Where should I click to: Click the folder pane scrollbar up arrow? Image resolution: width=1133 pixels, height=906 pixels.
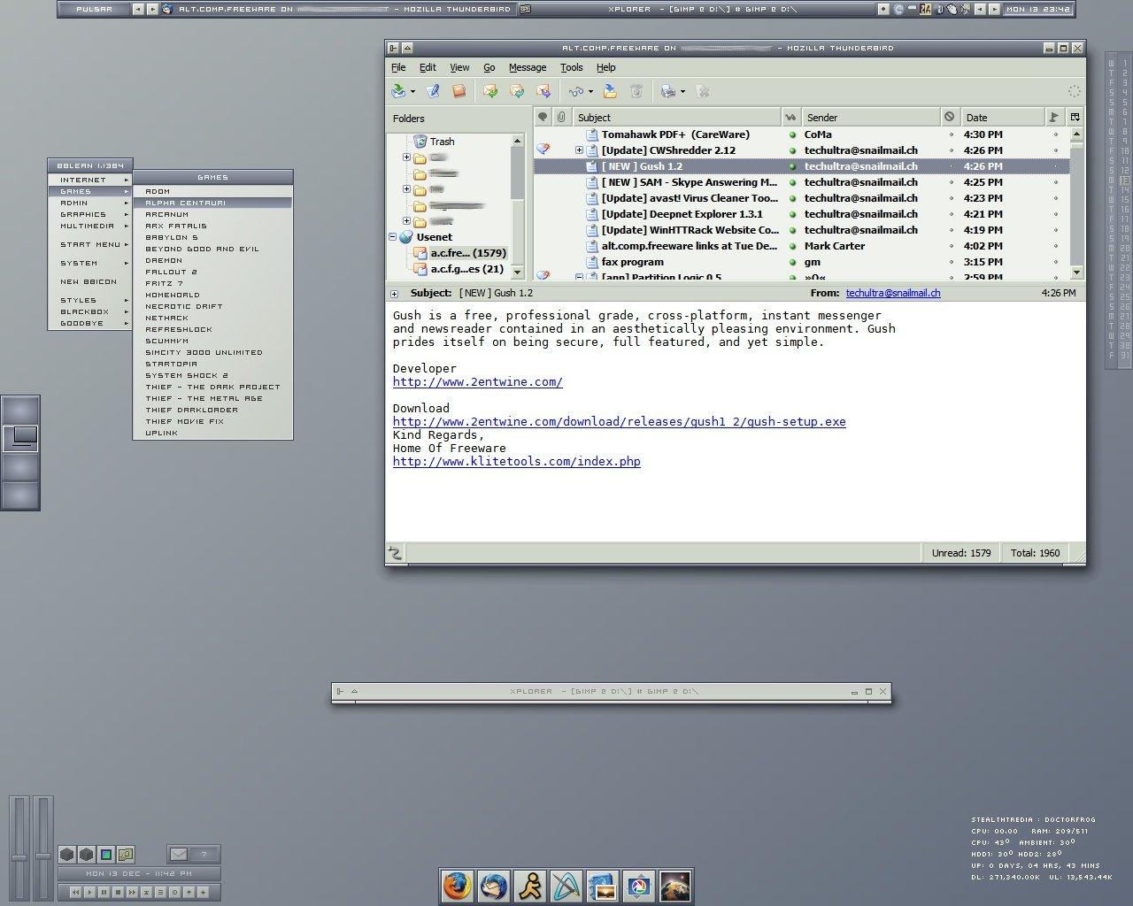(x=517, y=142)
